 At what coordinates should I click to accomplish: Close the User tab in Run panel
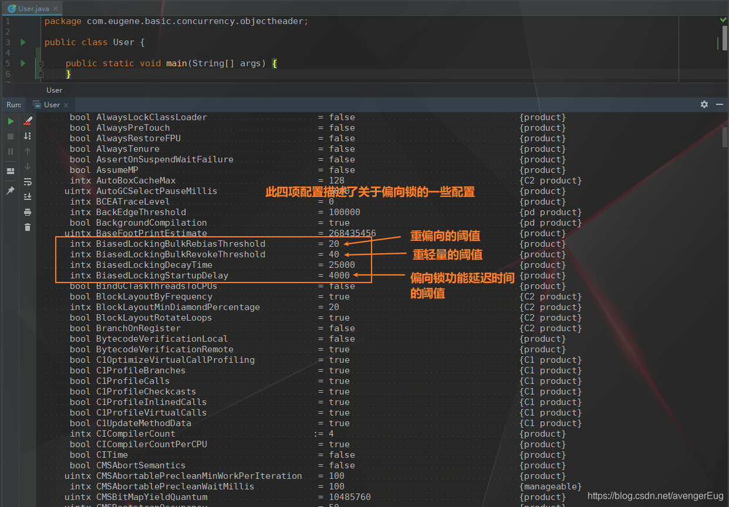coord(66,105)
